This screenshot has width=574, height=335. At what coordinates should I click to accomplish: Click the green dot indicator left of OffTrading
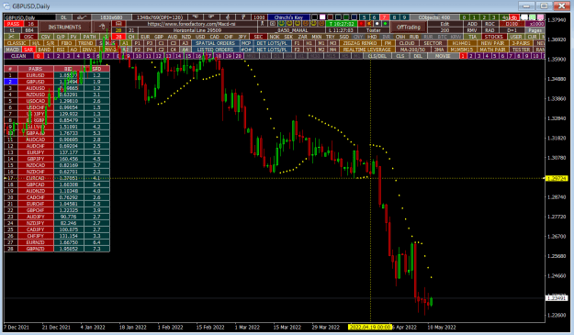tap(385, 24)
